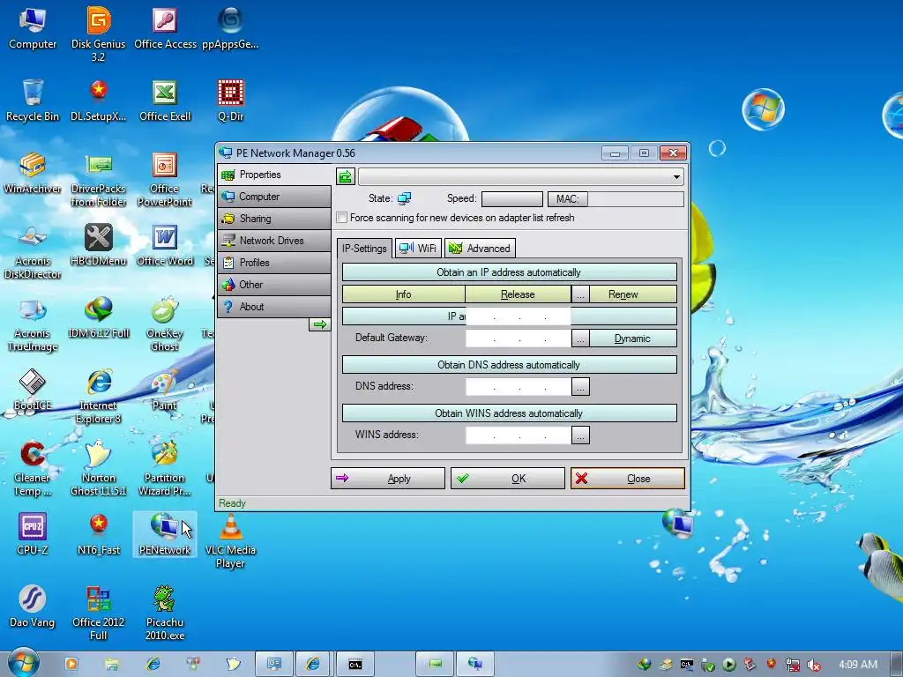Launch Office Word shortcut
The height and width of the screenshot is (677, 903).
[165, 245]
